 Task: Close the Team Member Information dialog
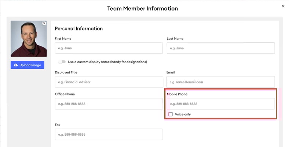click(x=283, y=6)
